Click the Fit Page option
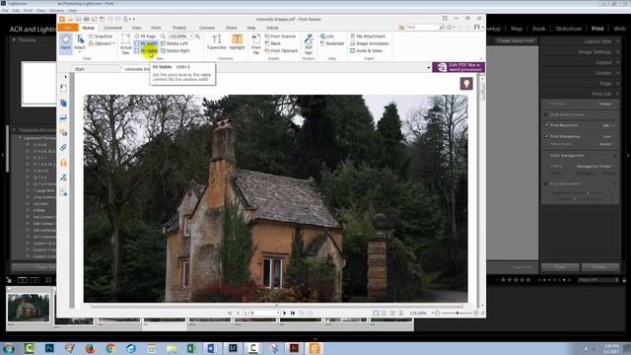Image resolution: width=631 pixels, height=355 pixels. (145, 36)
